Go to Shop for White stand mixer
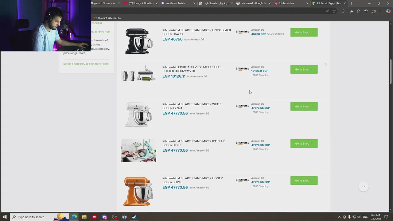Screen dimensions: 393x221 (x=304, y=107)
